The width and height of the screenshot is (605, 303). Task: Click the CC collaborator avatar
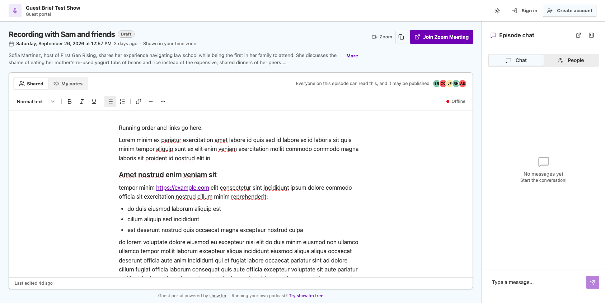tap(443, 84)
